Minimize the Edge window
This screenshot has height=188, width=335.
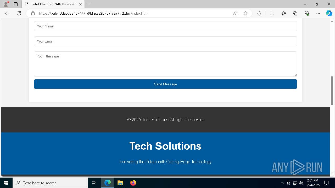click(305, 4)
